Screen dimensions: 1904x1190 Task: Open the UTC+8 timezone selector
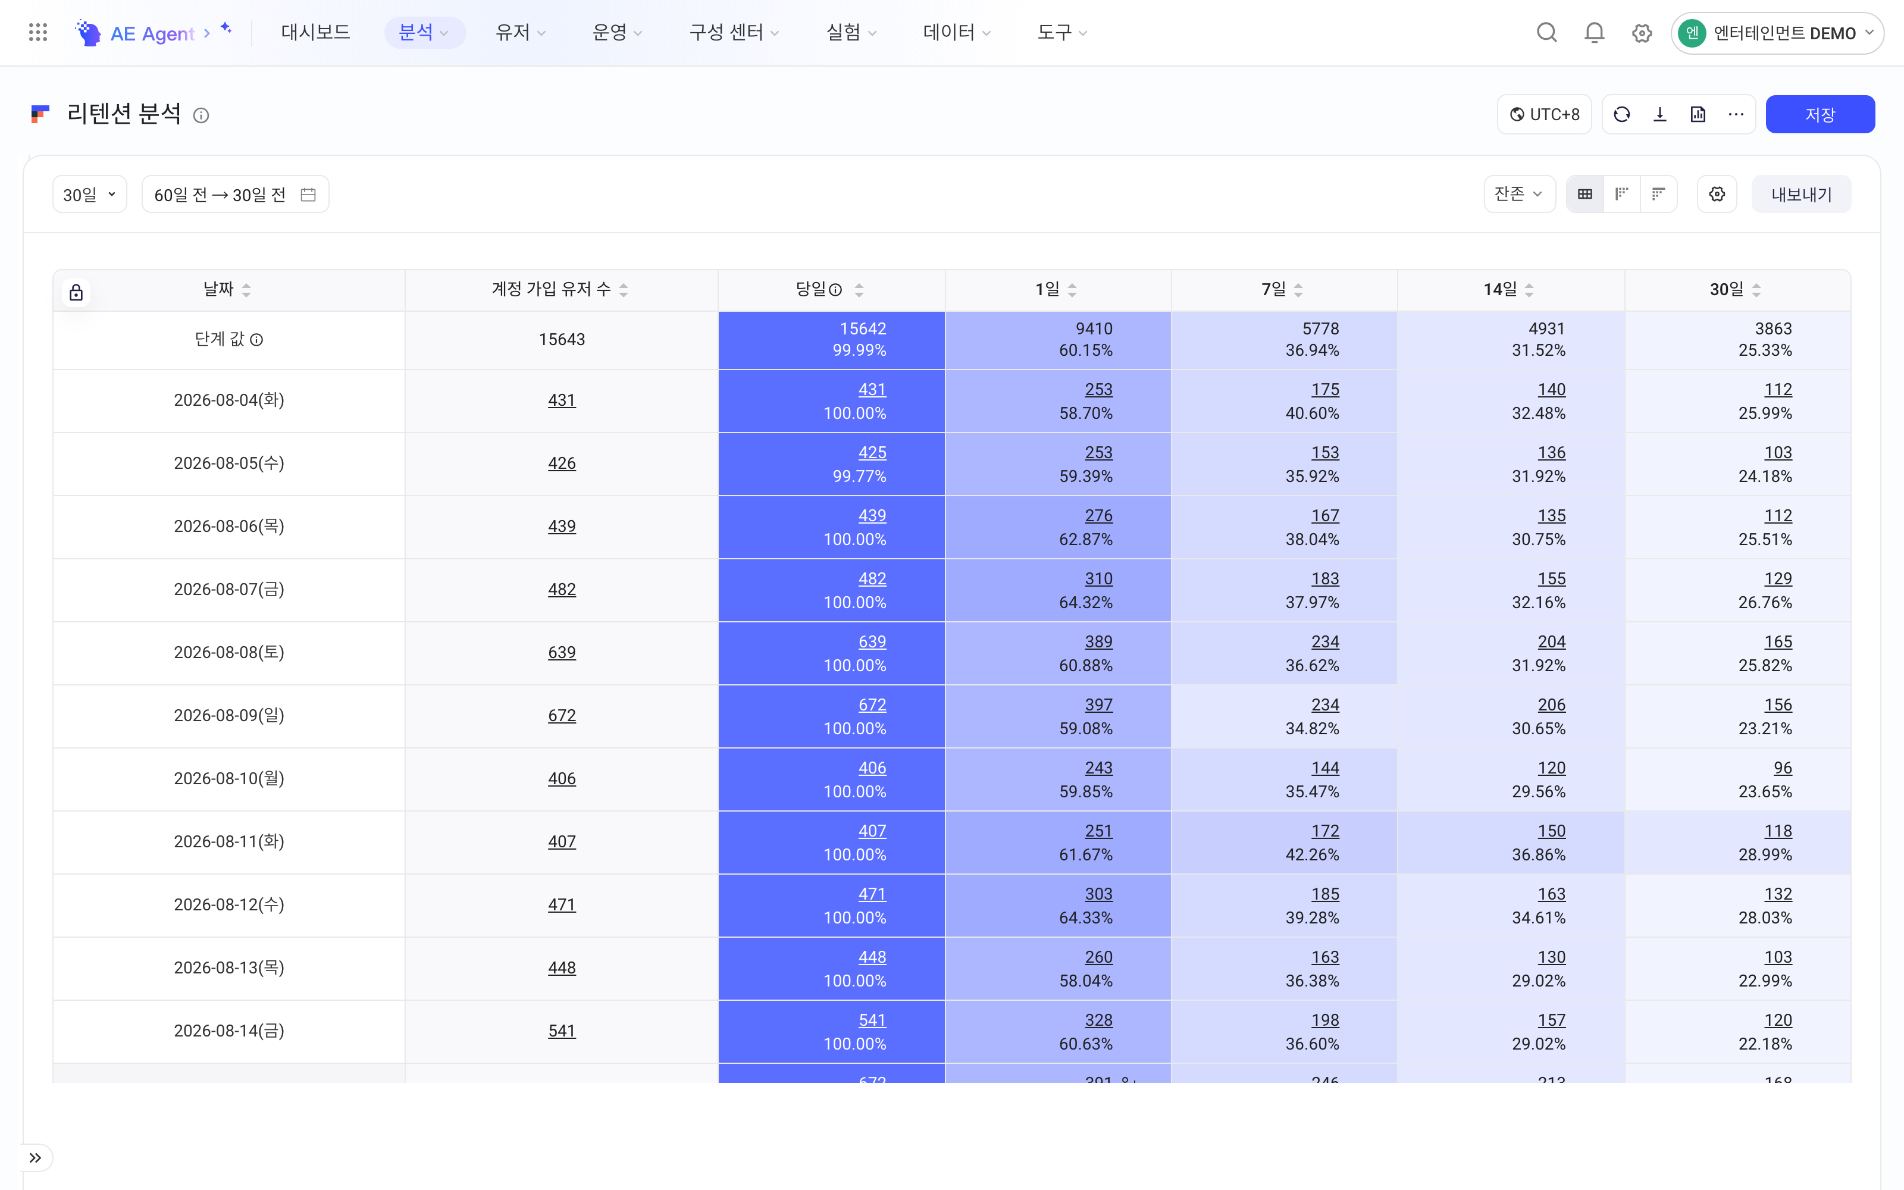pos(1543,114)
